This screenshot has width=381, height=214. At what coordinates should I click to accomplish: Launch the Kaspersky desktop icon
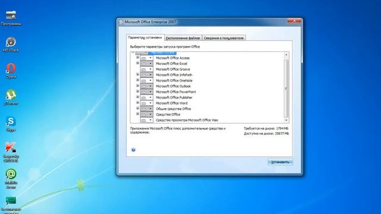tap(11, 152)
